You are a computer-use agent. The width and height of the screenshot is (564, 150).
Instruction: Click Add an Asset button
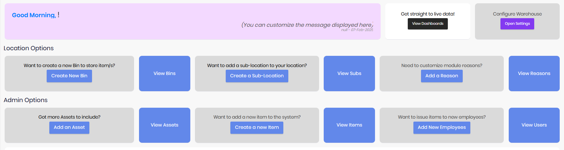pyautogui.click(x=69, y=128)
